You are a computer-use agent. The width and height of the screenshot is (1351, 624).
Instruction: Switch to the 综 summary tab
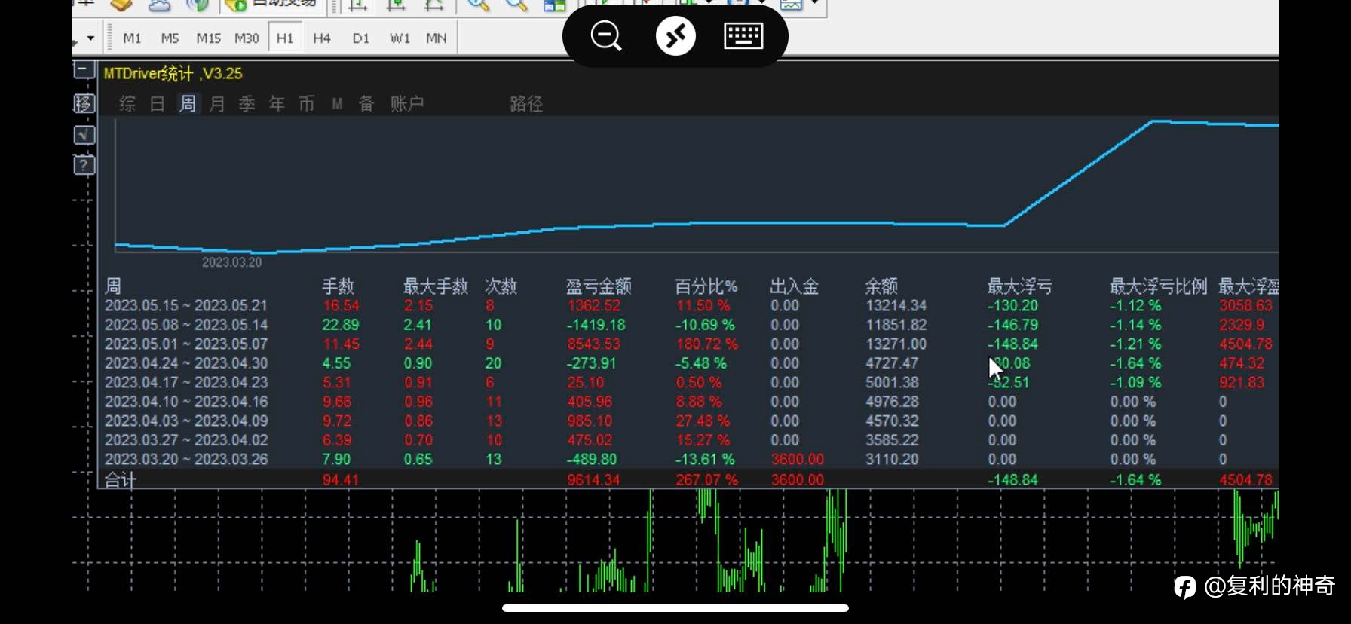click(x=127, y=103)
